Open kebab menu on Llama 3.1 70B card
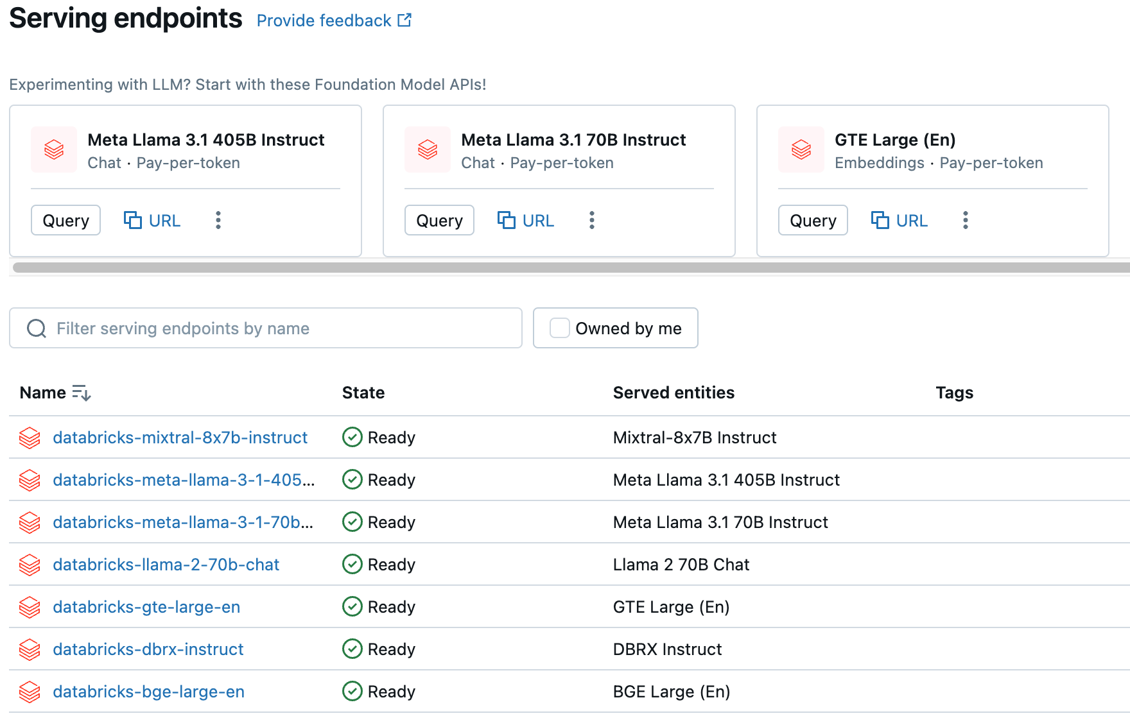The height and width of the screenshot is (716, 1130). click(x=592, y=220)
